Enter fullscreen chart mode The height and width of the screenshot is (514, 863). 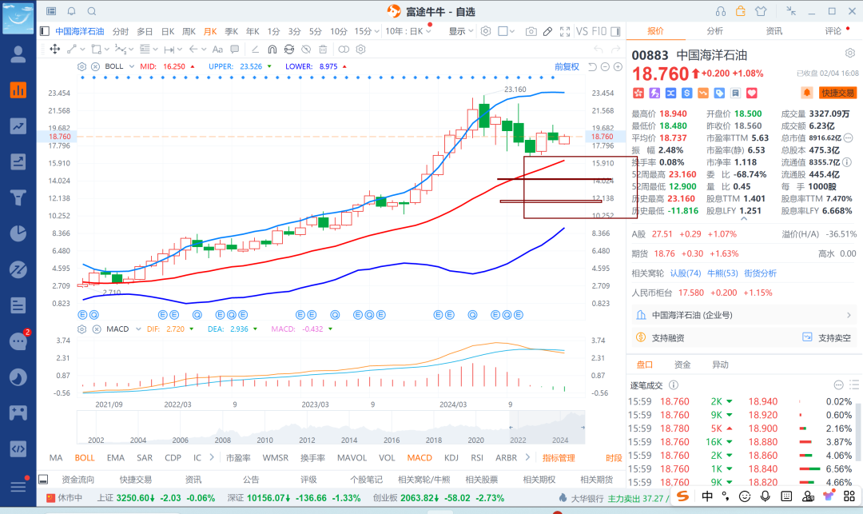point(565,31)
